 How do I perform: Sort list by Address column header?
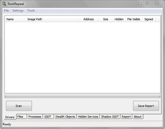tap(88, 19)
